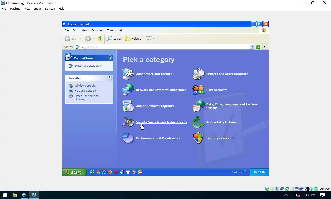Click the Windows host Start button
Screen dimensions: 331x199
click(5, 195)
